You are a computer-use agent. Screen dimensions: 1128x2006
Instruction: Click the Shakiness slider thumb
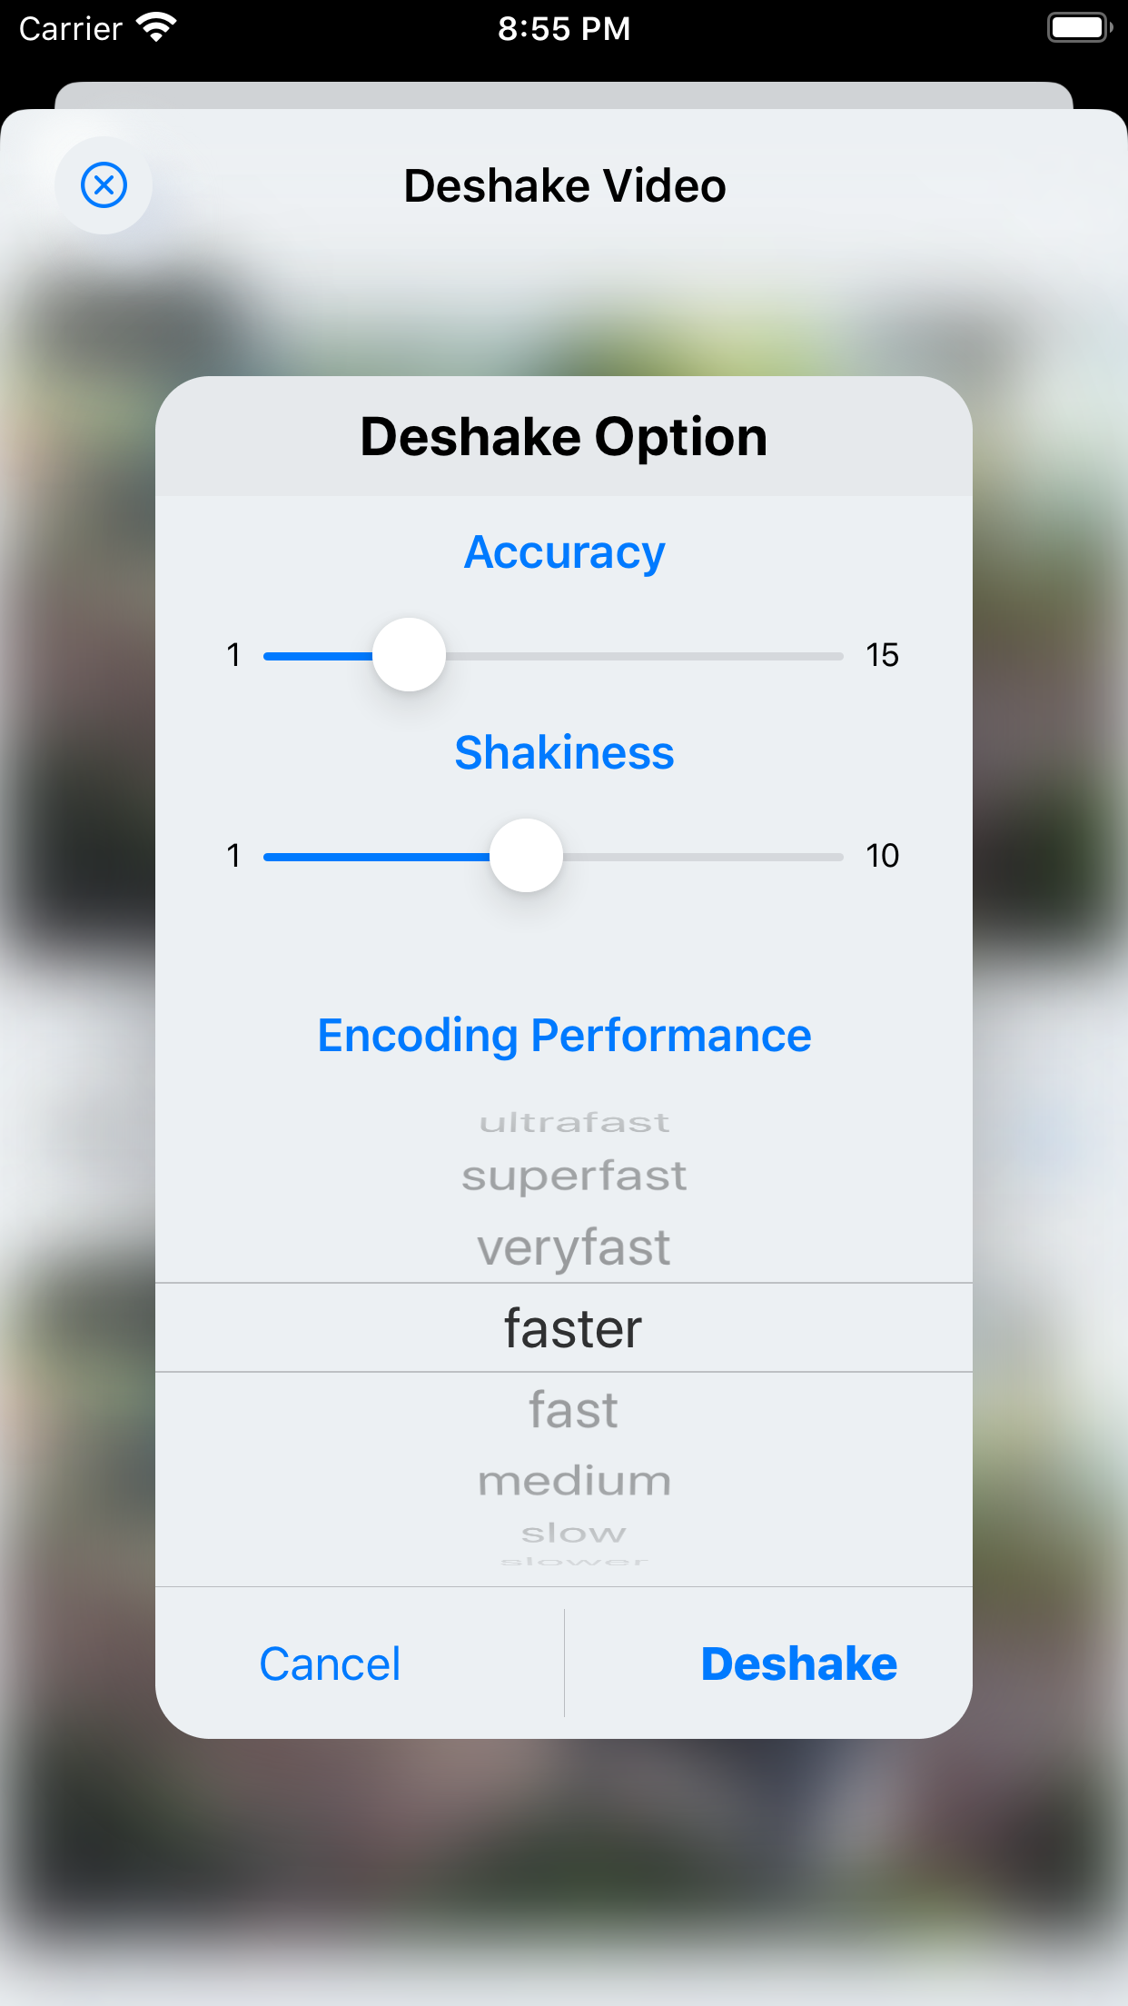point(527,856)
